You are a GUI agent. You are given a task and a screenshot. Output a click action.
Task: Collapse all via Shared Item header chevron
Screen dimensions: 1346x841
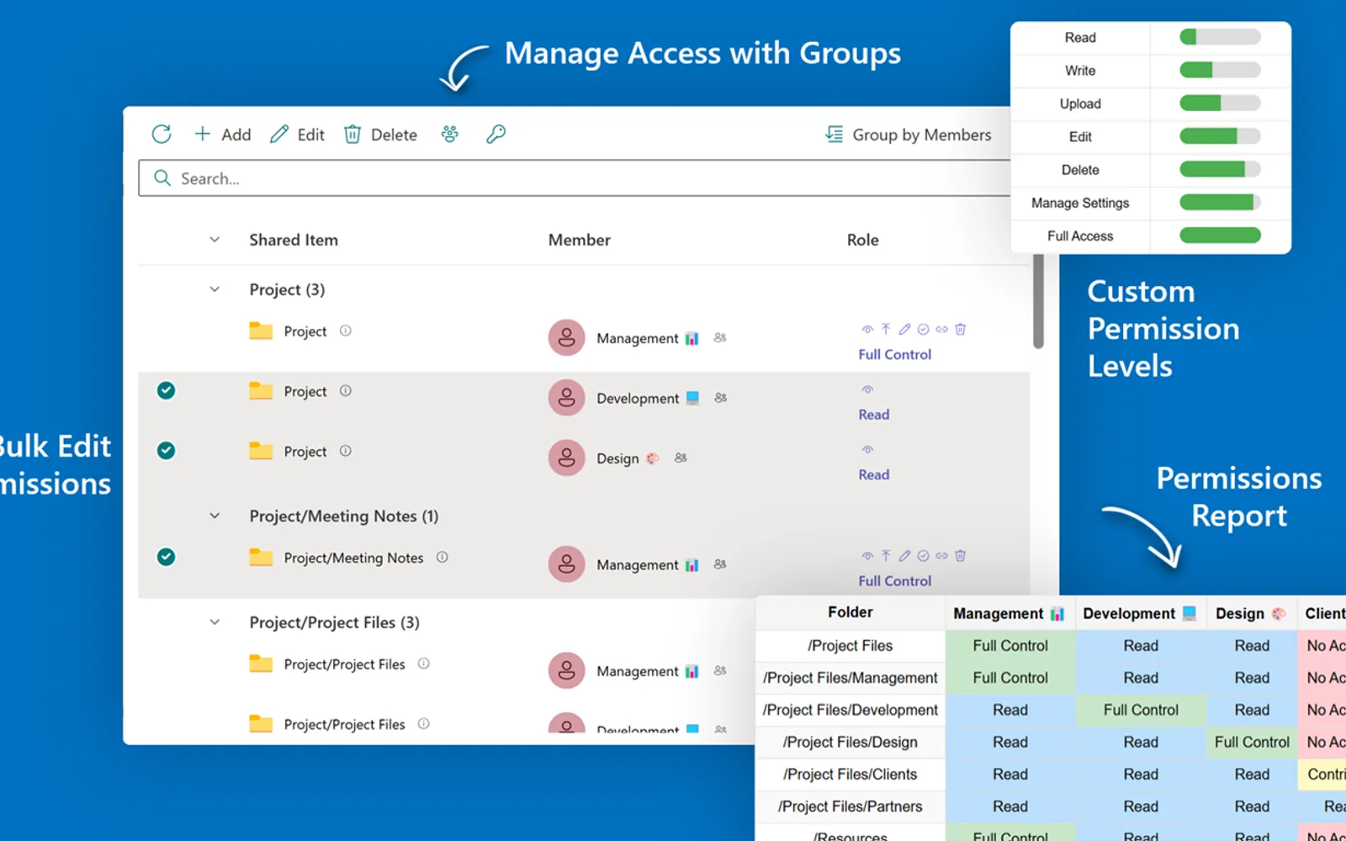[215, 240]
